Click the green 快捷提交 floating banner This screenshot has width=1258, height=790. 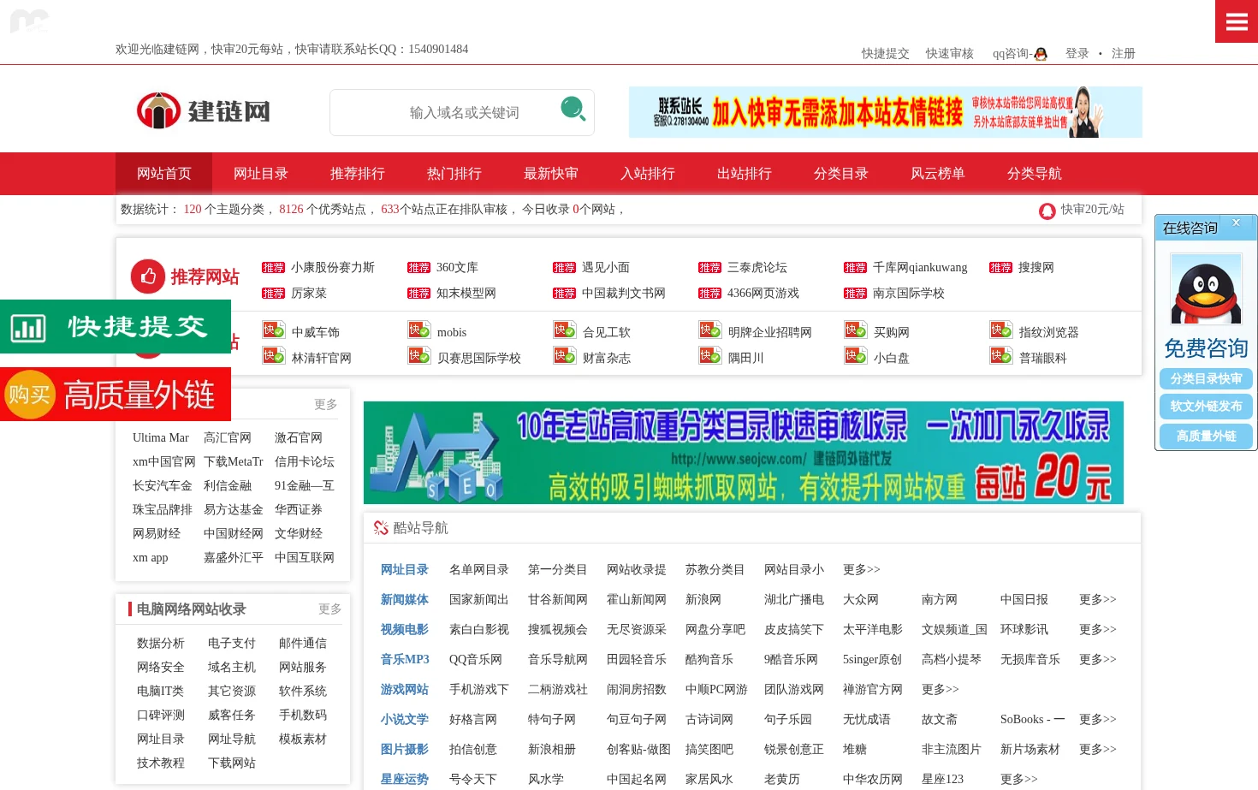116,327
